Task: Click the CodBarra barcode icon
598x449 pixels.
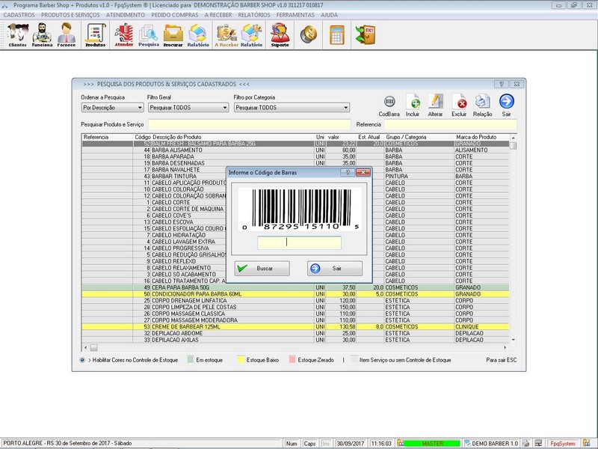Action: pos(389,103)
